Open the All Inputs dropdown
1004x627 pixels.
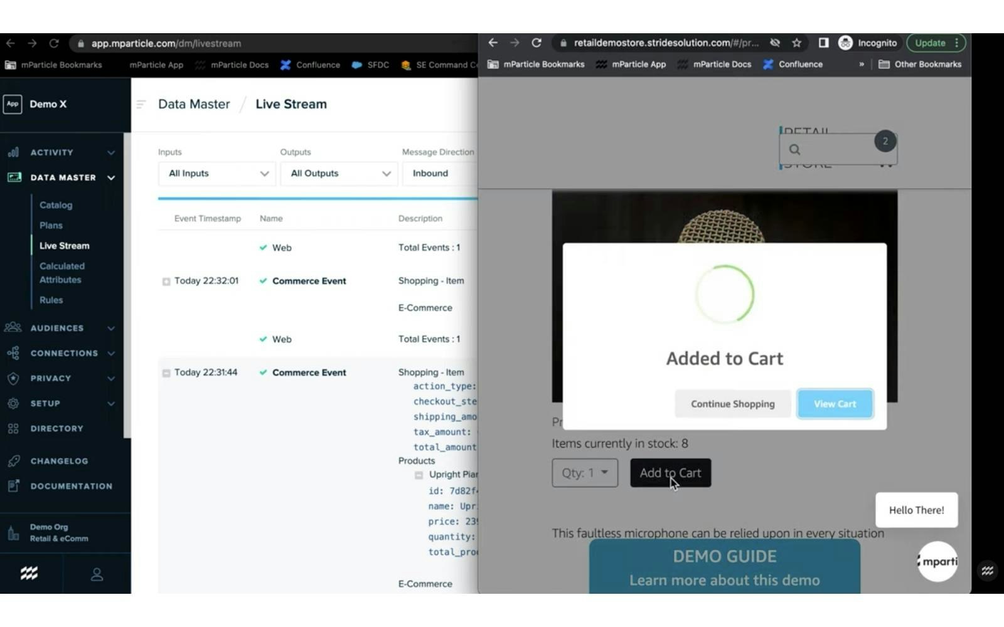click(x=217, y=174)
